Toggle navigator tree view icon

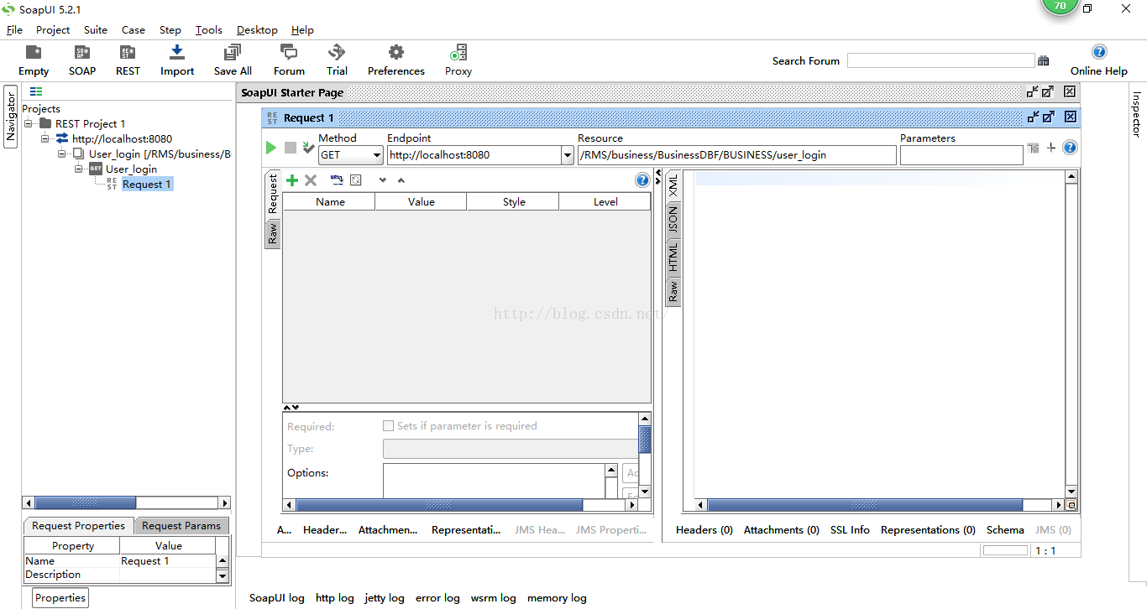coord(36,91)
